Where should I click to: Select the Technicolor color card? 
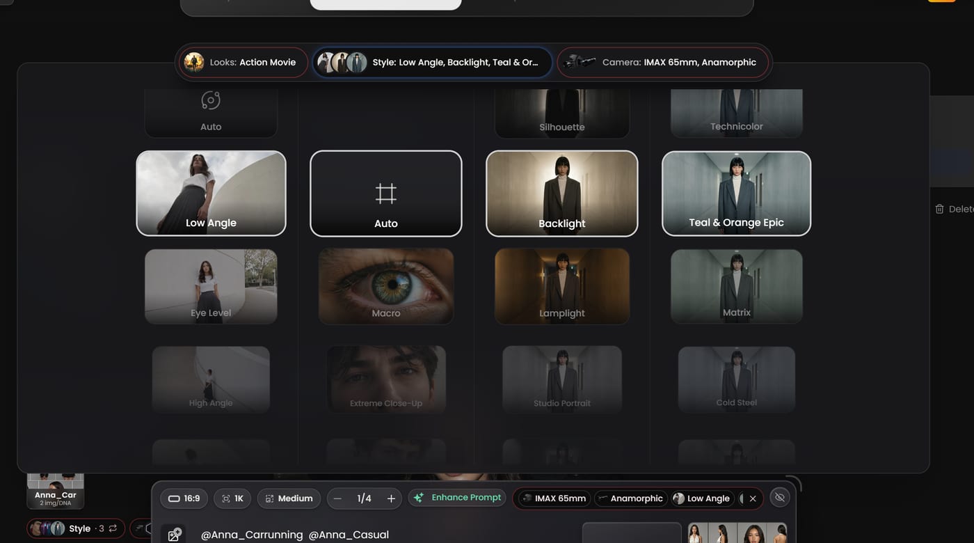tap(737, 113)
